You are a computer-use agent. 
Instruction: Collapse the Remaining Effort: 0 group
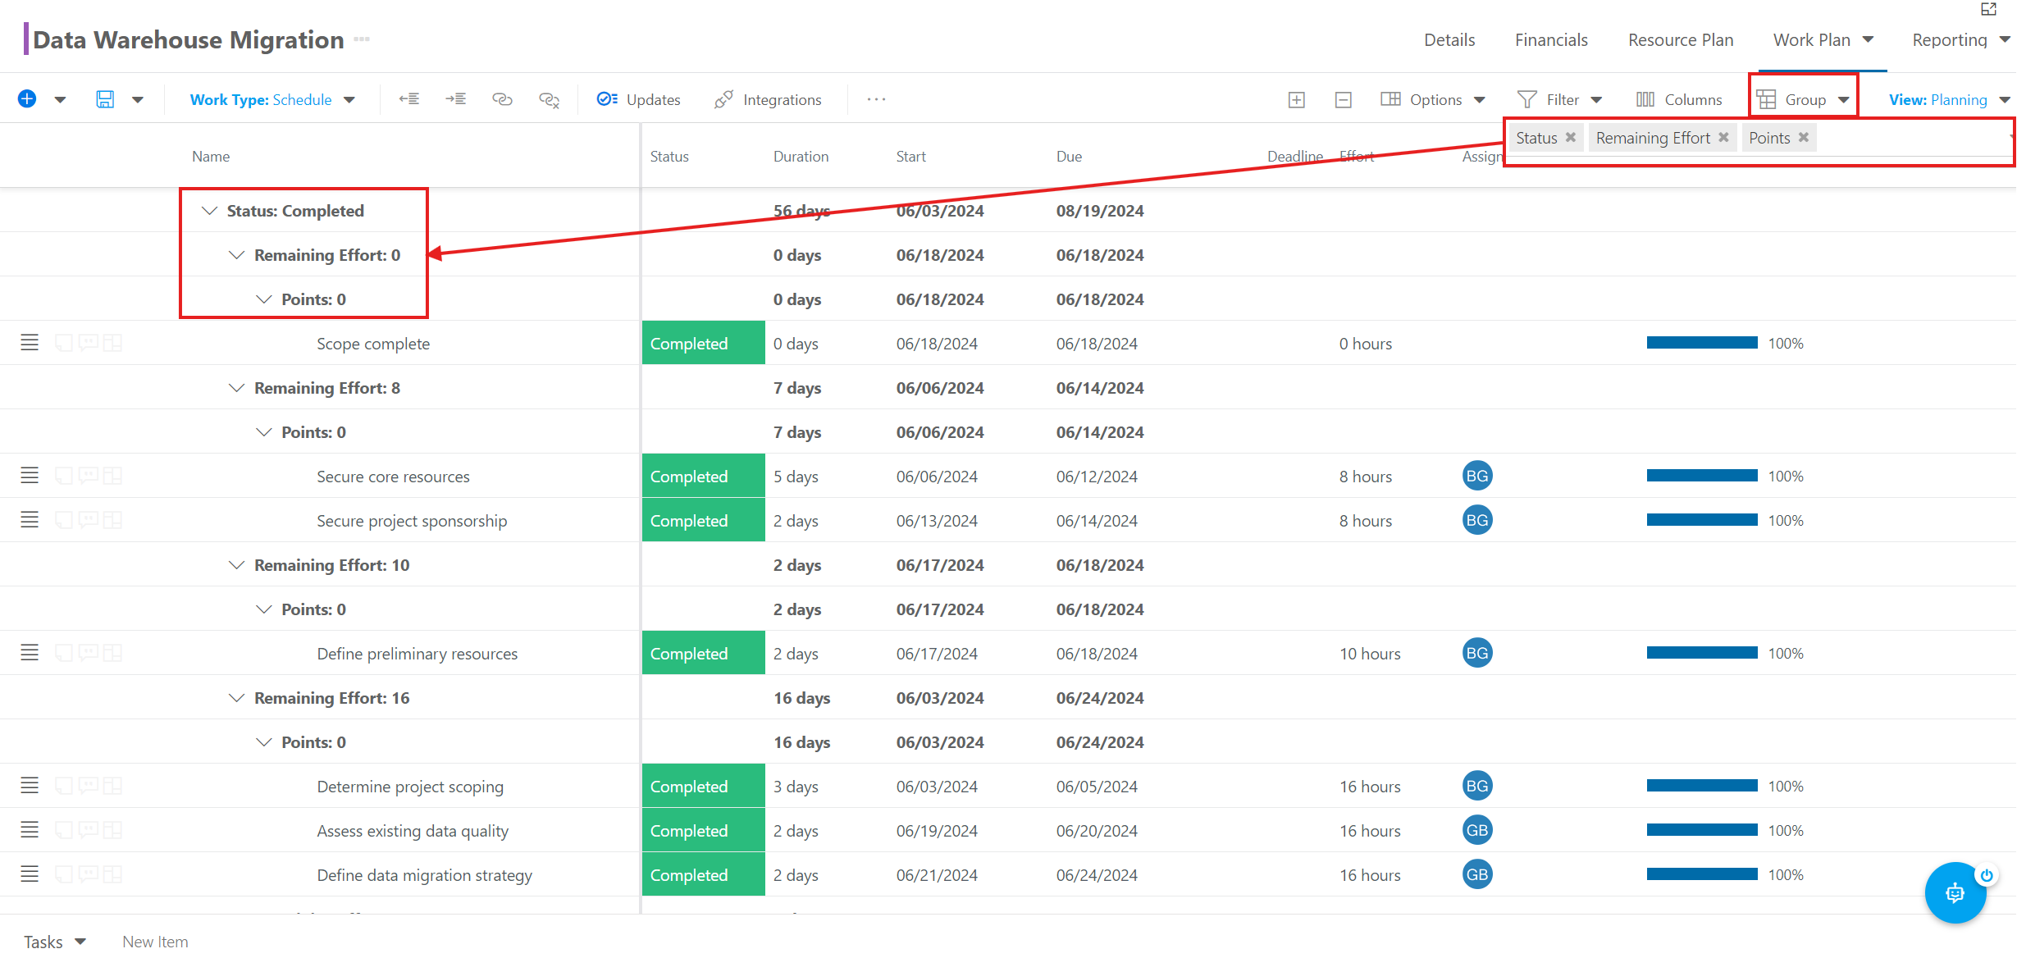pos(236,255)
